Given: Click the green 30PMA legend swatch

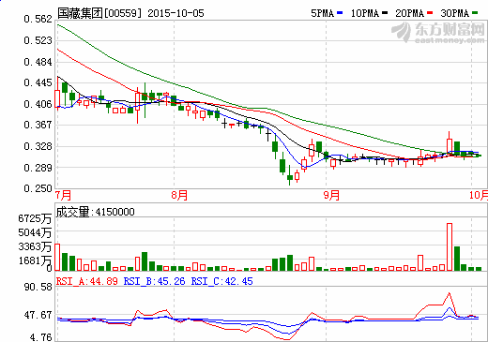Looking at the screenshot, I should click(475, 13).
